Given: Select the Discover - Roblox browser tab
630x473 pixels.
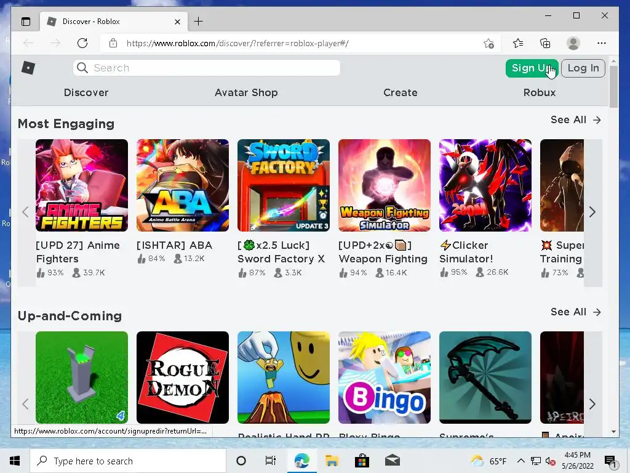Looking at the screenshot, I should pos(114,22).
